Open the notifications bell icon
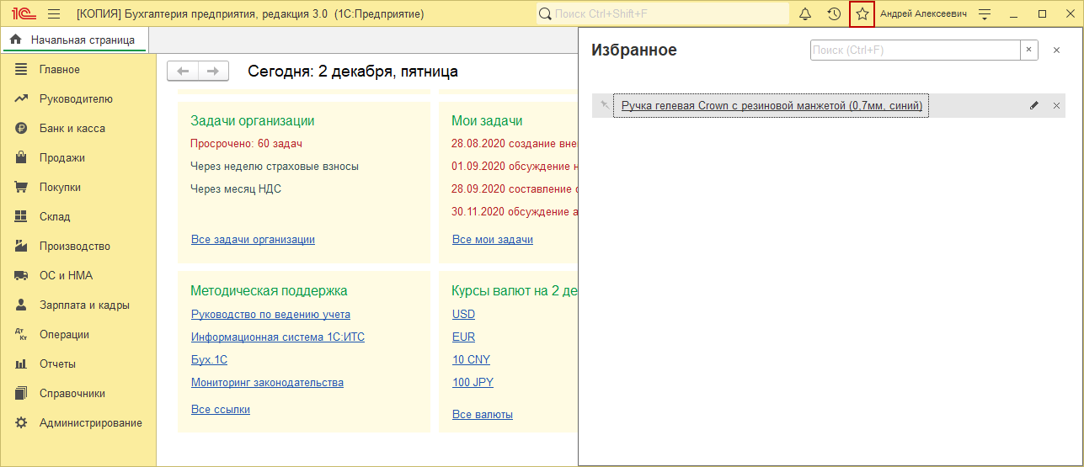The width and height of the screenshot is (1084, 467). click(x=805, y=14)
